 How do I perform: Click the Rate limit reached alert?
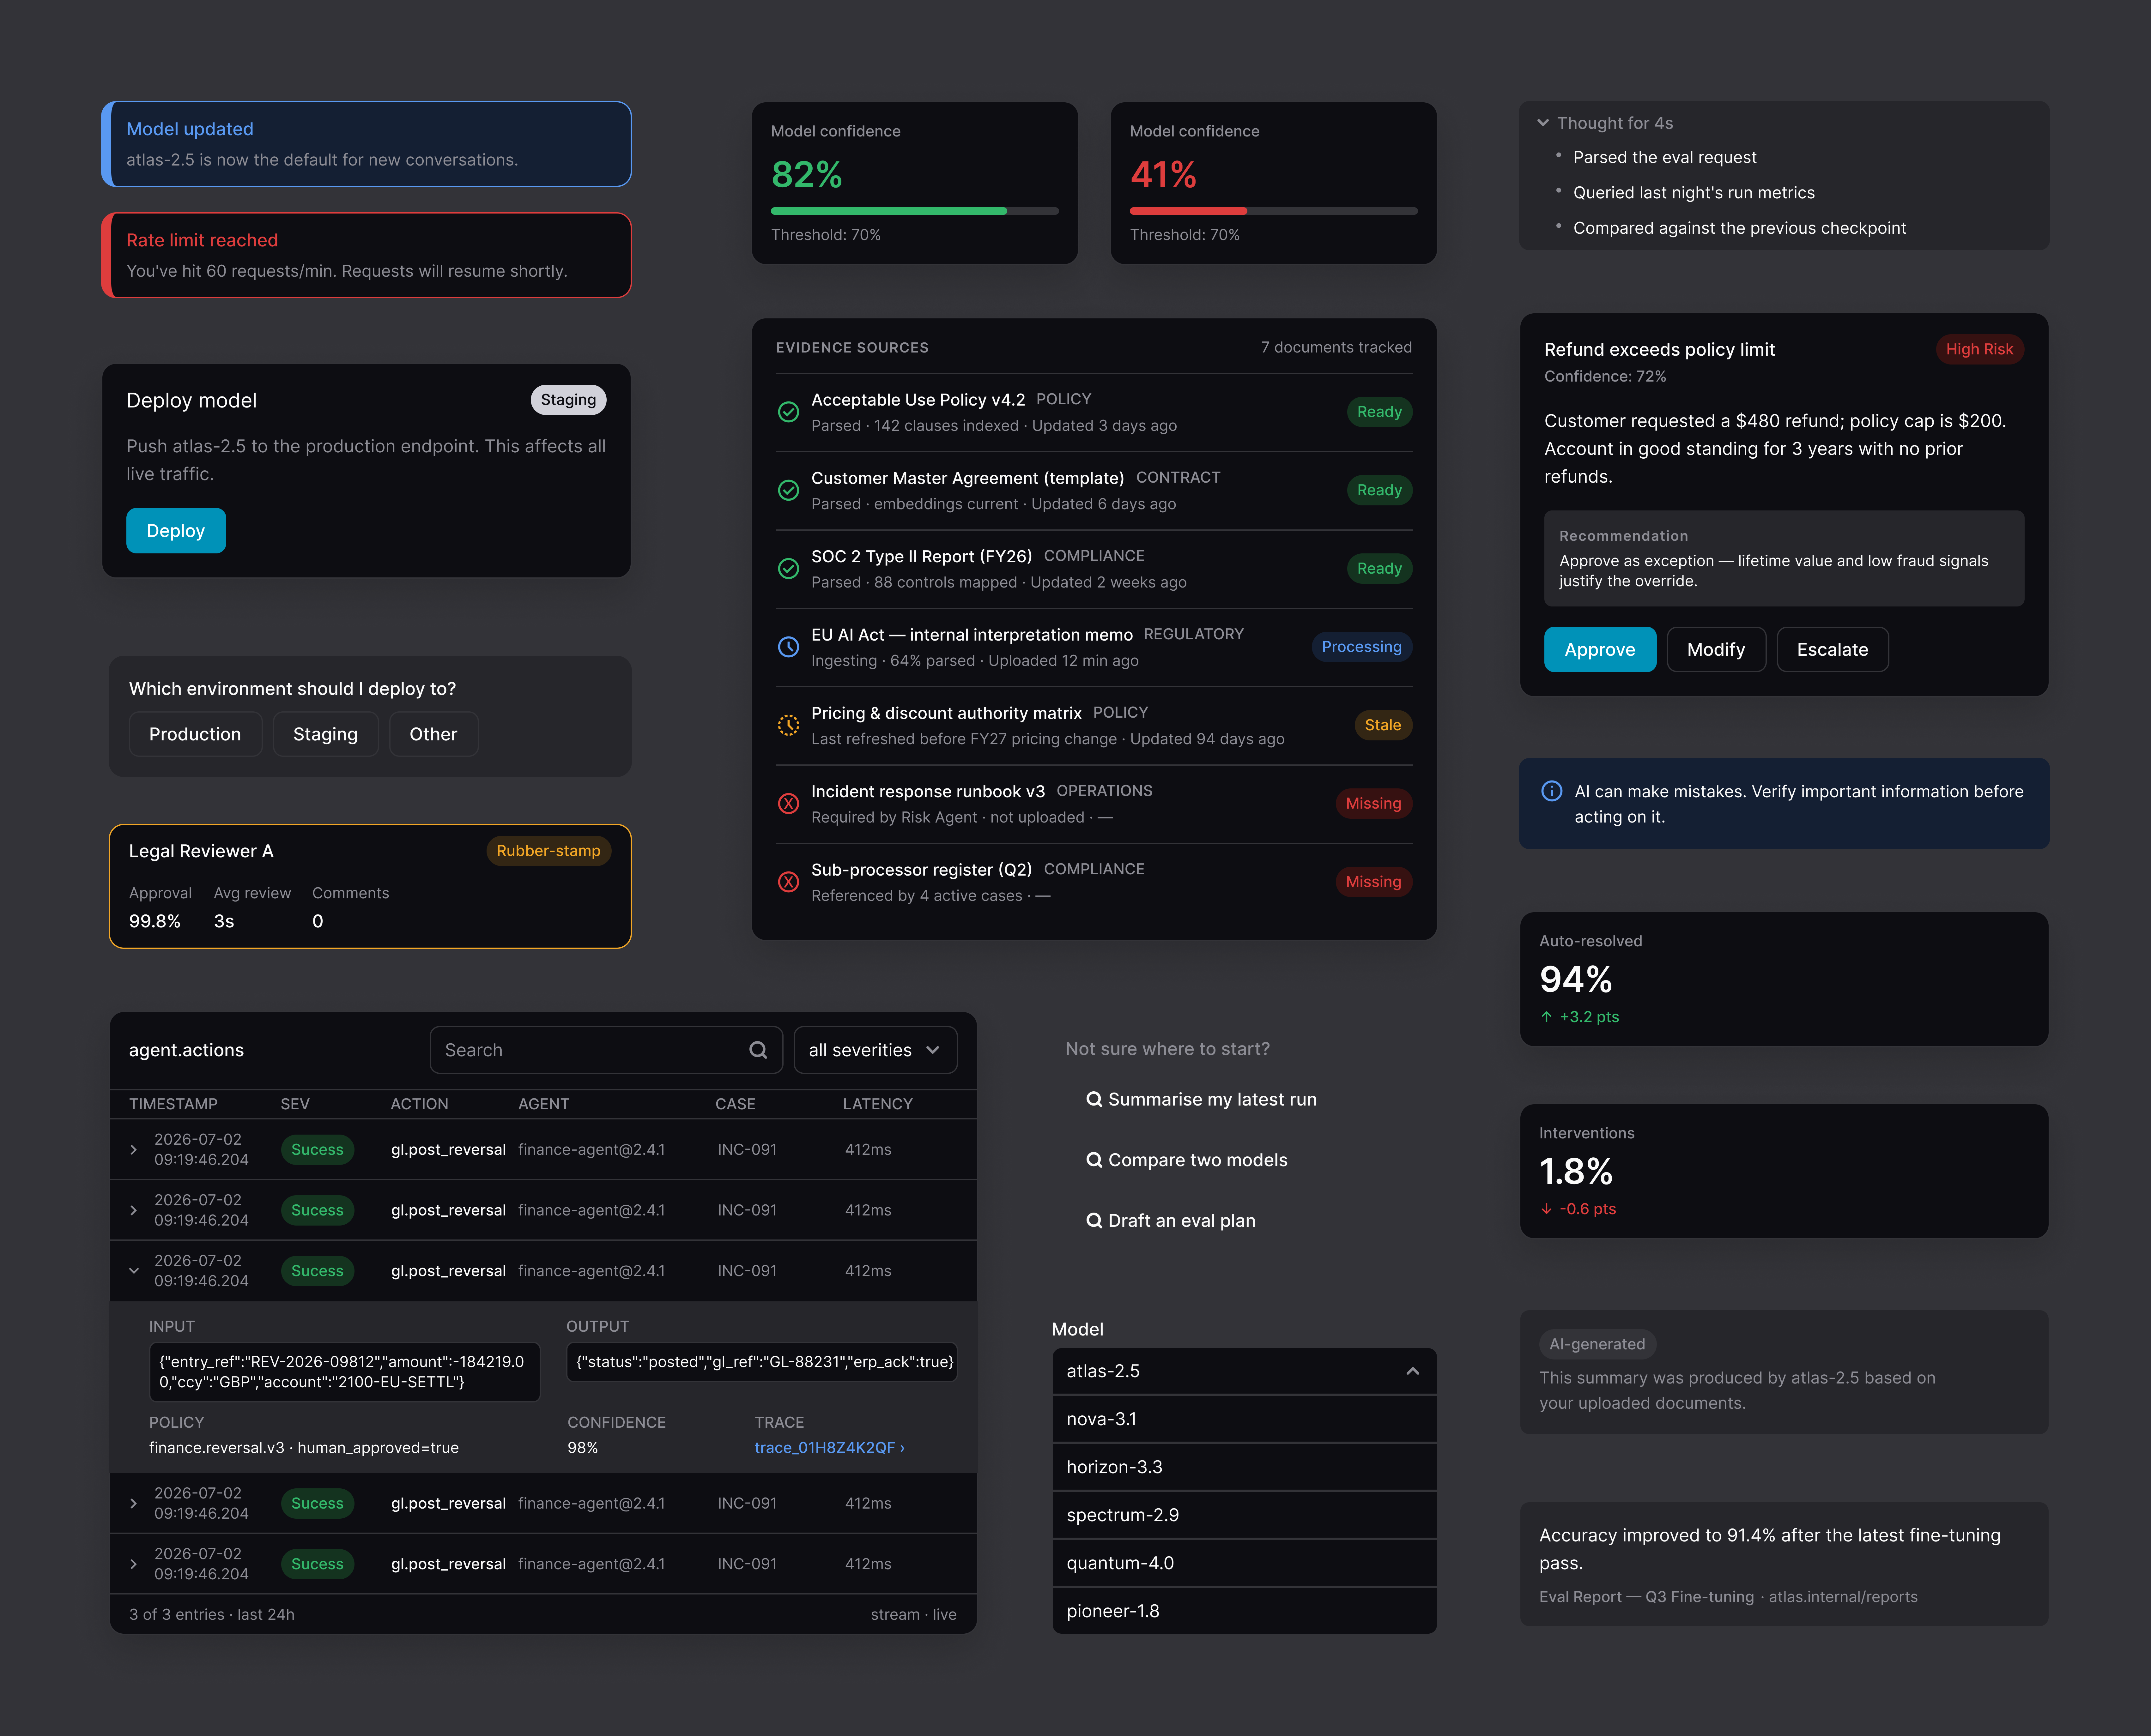(366, 255)
